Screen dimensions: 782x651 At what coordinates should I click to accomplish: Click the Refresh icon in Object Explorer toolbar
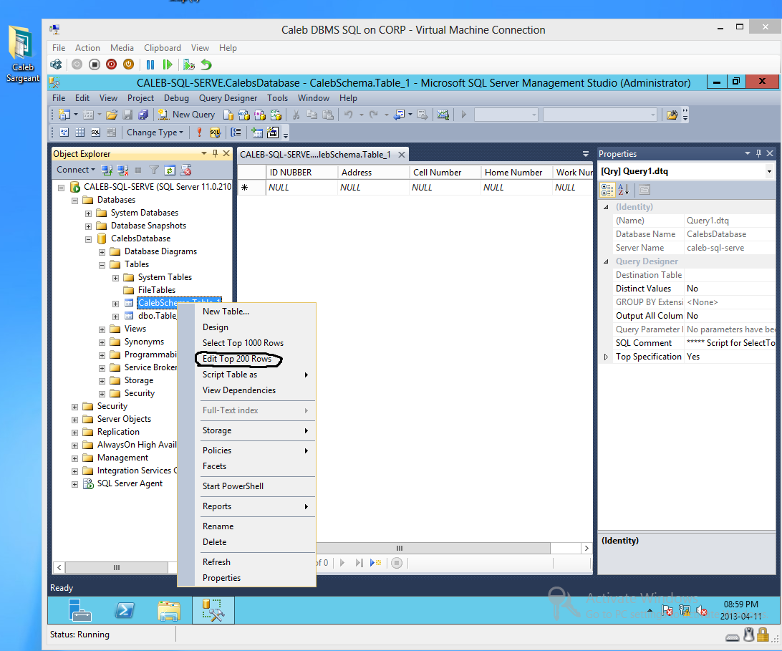click(x=170, y=170)
